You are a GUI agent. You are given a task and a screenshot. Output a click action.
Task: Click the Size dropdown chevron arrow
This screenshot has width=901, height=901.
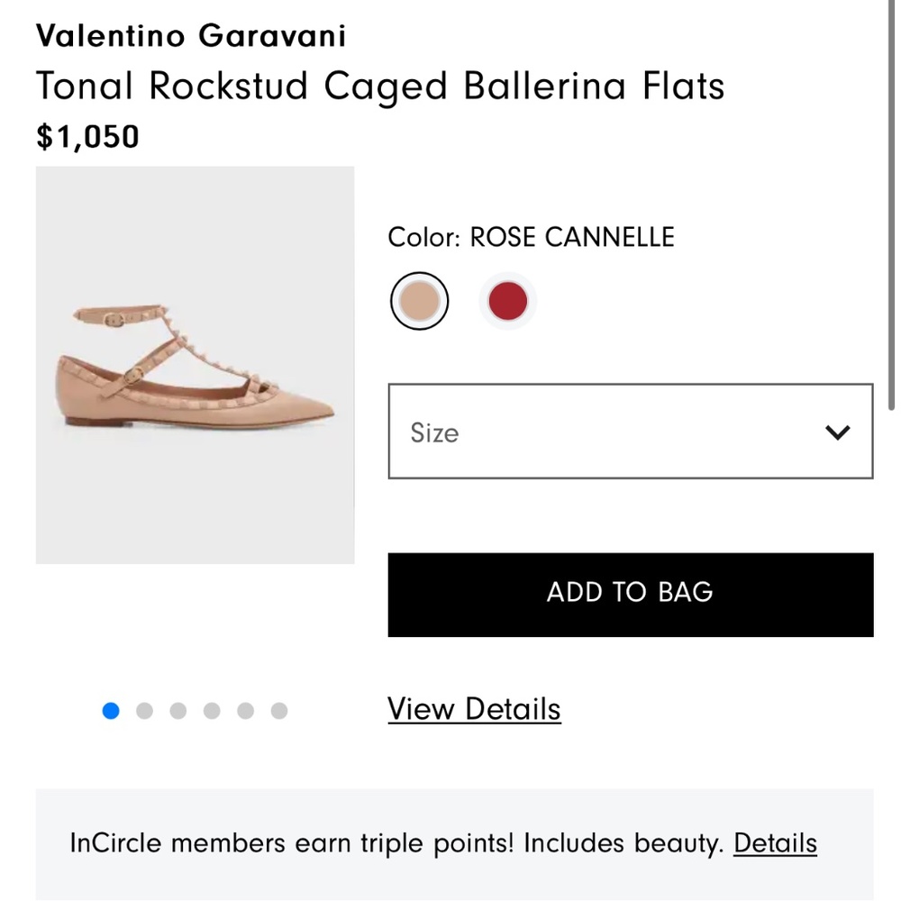pos(837,432)
